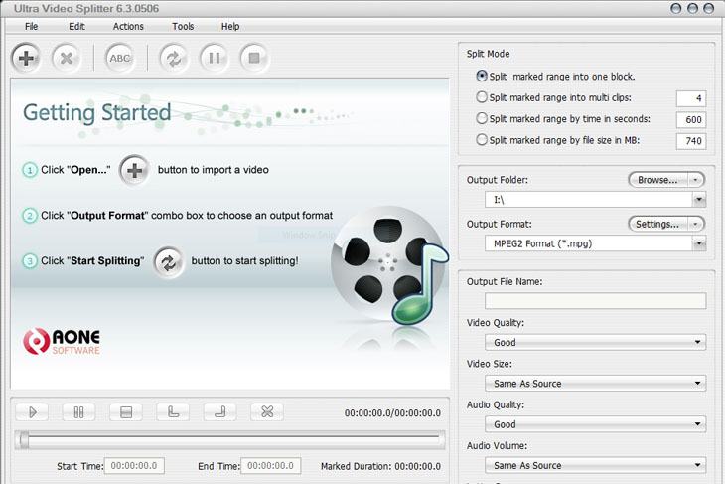Open the Edit menu

point(76,27)
